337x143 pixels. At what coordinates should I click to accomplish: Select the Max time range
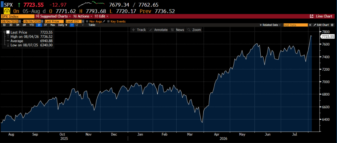(x=53, y=25)
